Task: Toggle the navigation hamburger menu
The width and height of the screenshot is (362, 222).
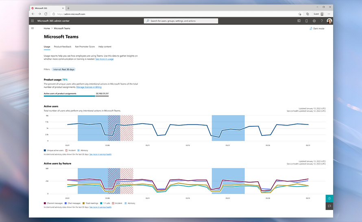Action: tap(33, 28)
